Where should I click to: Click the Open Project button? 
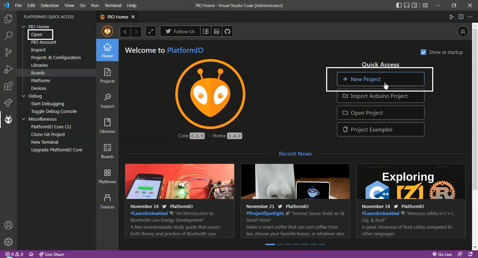(381, 113)
